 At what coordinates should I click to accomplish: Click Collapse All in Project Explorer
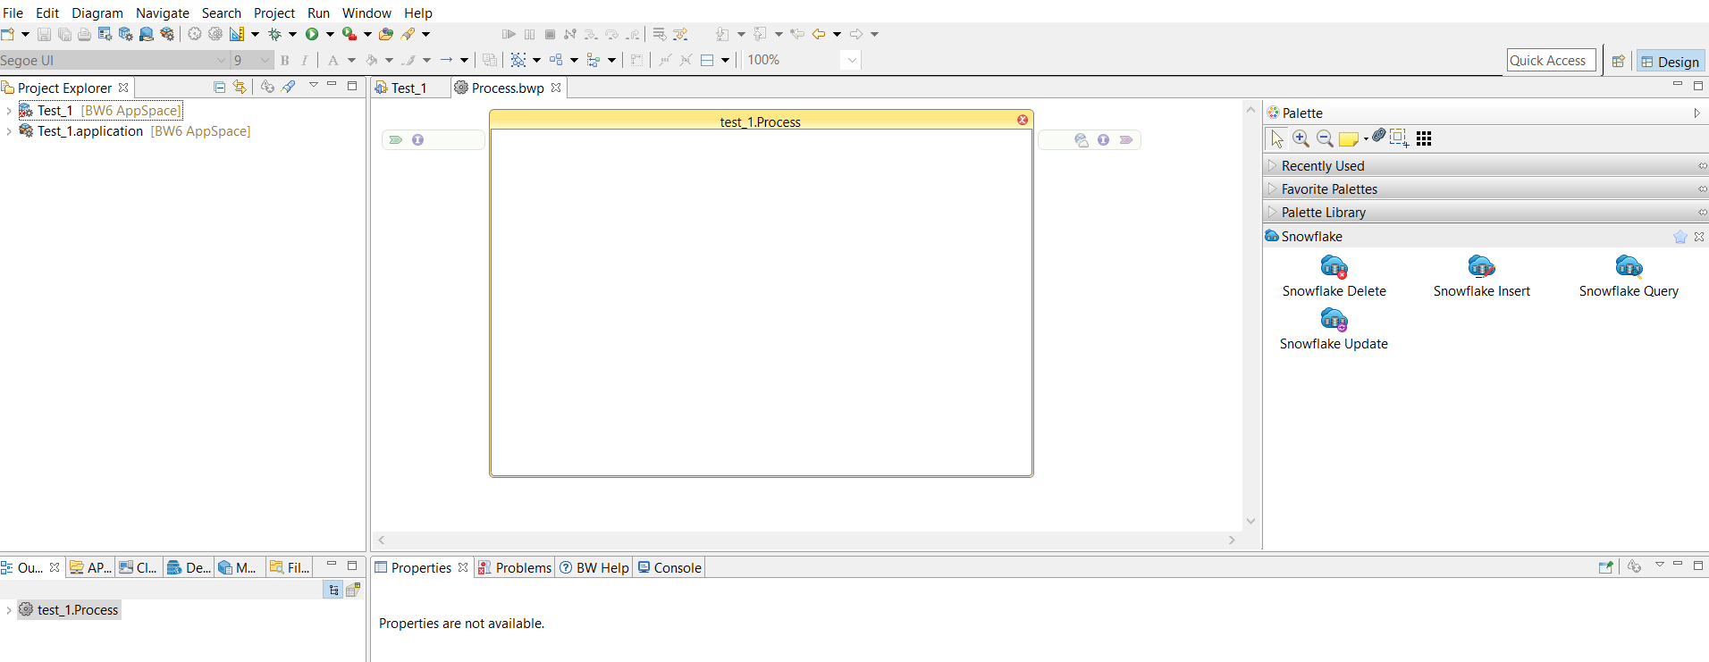[219, 87]
